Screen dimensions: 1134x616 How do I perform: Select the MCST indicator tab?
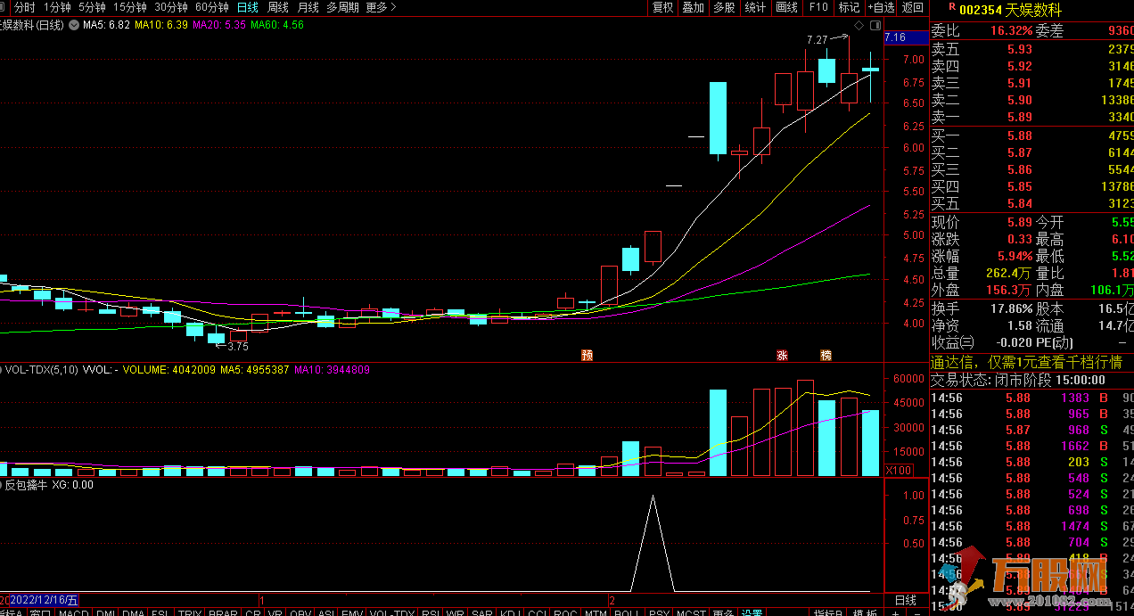point(691,614)
